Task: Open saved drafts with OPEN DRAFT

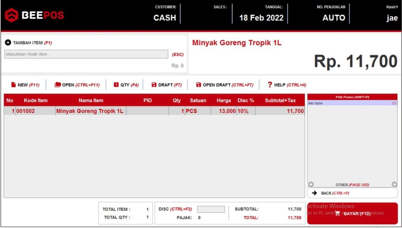Action: 225,85
